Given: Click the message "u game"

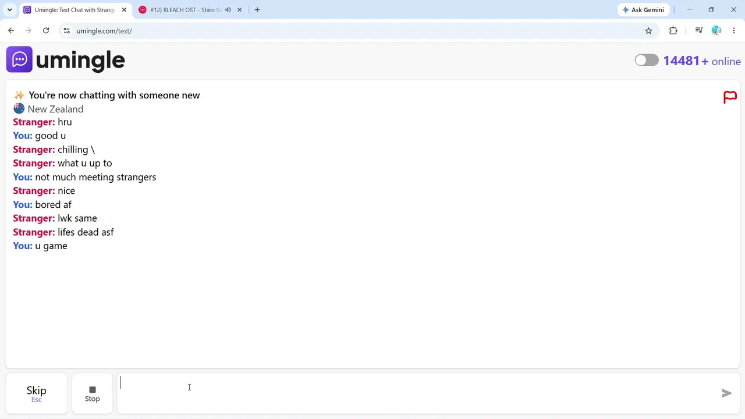Looking at the screenshot, I should [51, 246].
